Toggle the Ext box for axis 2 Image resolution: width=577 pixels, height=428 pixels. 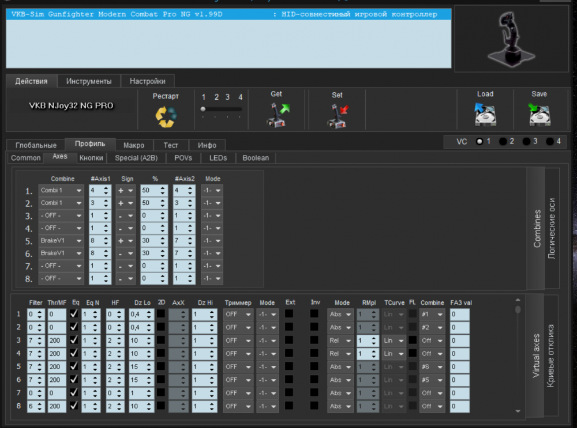tap(288, 327)
